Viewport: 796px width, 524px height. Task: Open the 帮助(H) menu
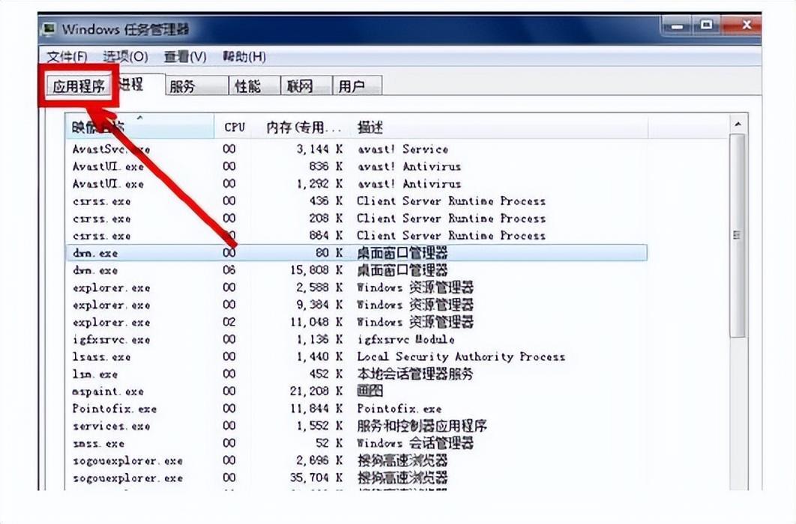(244, 57)
